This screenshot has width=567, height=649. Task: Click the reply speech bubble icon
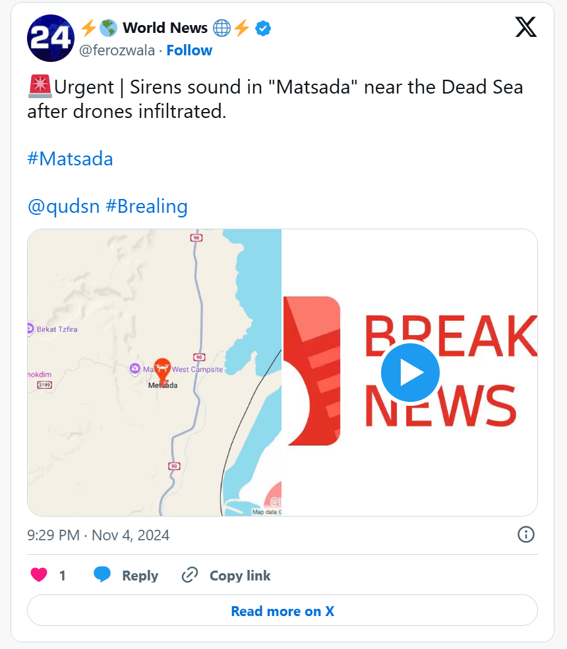click(102, 575)
